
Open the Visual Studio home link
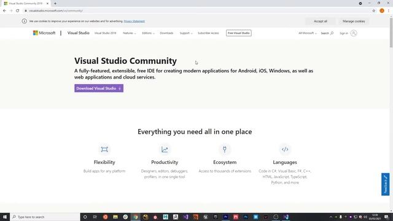[78, 33]
